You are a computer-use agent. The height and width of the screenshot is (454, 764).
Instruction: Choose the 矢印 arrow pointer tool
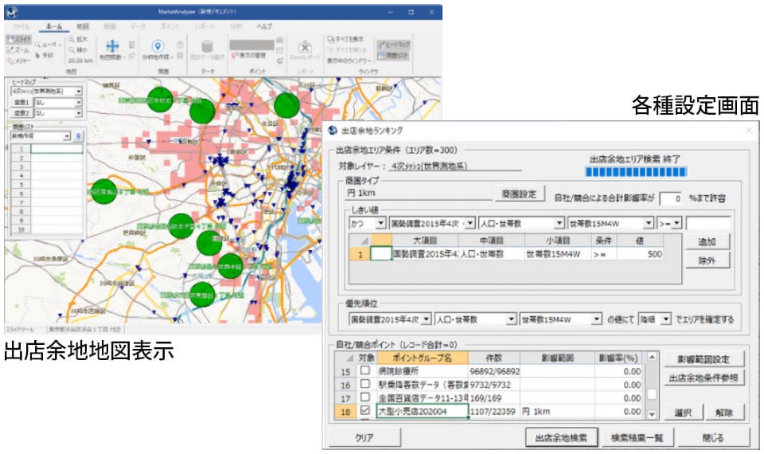pos(45,56)
